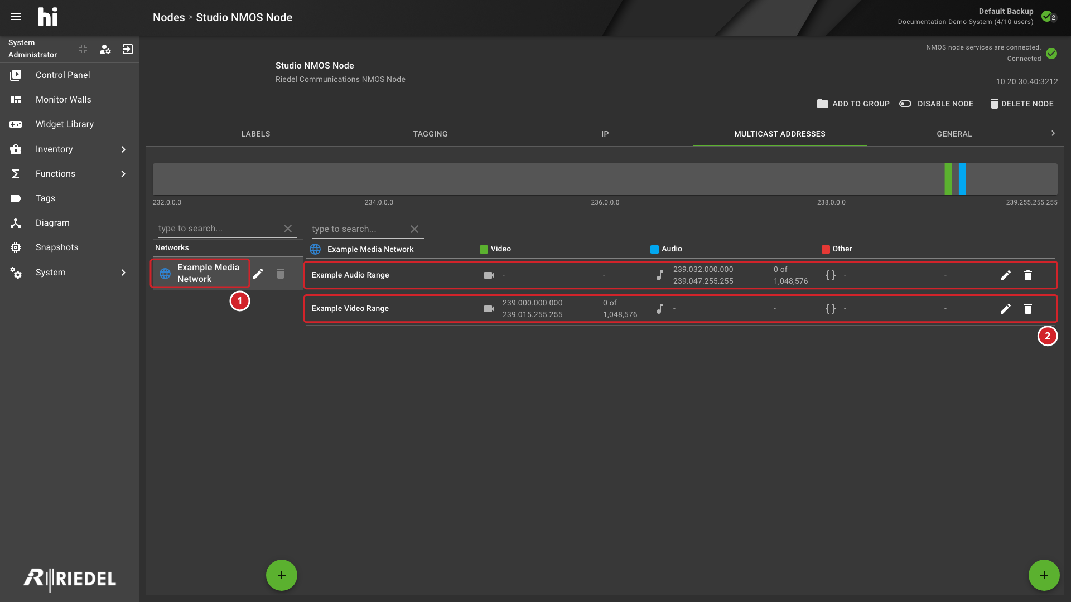The width and height of the screenshot is (1071, 602).
Task: Open user settings icon
Action: click(105, 49)
